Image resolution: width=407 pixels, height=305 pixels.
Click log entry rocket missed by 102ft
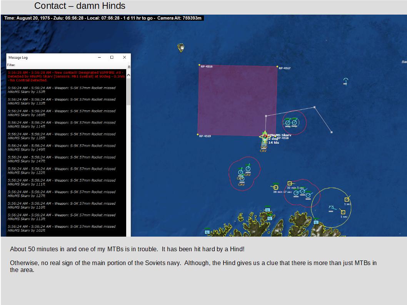click(62, 229)
